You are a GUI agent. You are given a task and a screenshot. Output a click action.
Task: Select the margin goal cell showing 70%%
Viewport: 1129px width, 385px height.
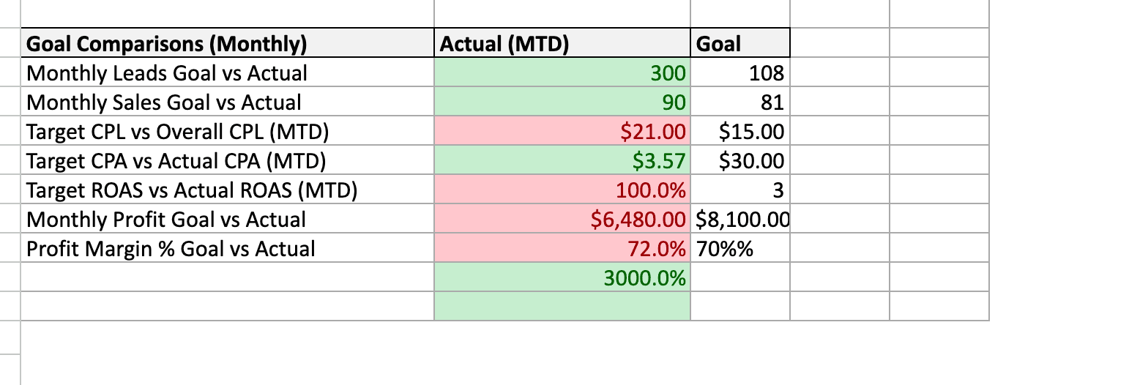739,248
